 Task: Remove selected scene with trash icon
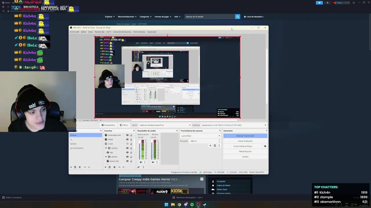(x=75, y=167)
